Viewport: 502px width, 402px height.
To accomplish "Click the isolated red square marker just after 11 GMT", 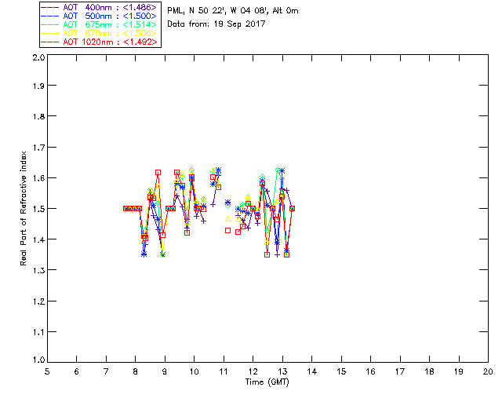I will tap(227, 231).
